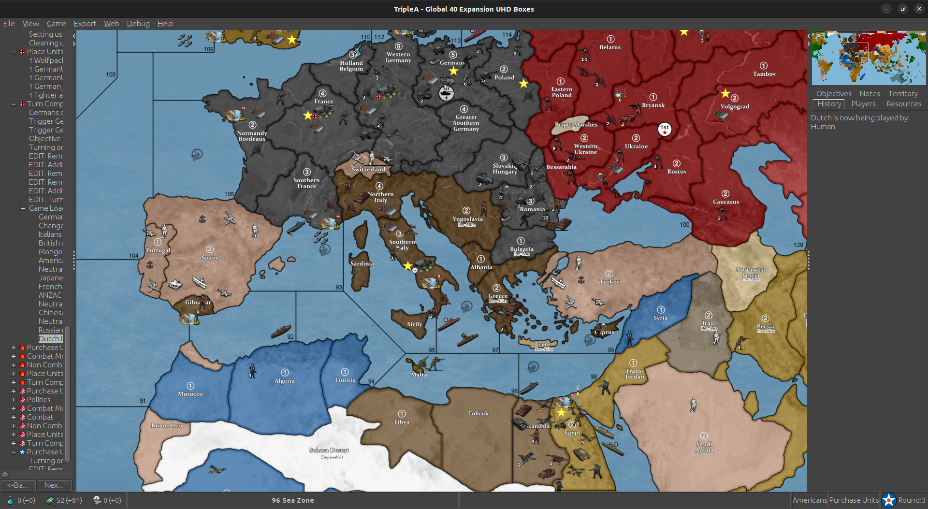Click the American star icon beside Purchase row

(x=22, y=452)
